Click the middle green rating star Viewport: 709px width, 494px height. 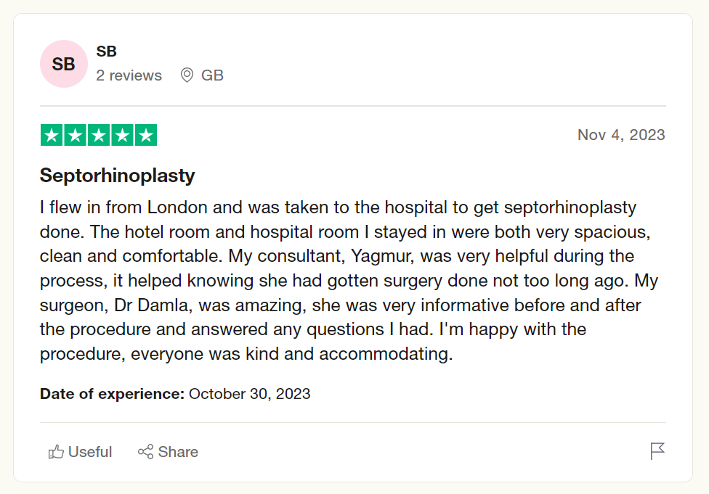coord(99,135)
